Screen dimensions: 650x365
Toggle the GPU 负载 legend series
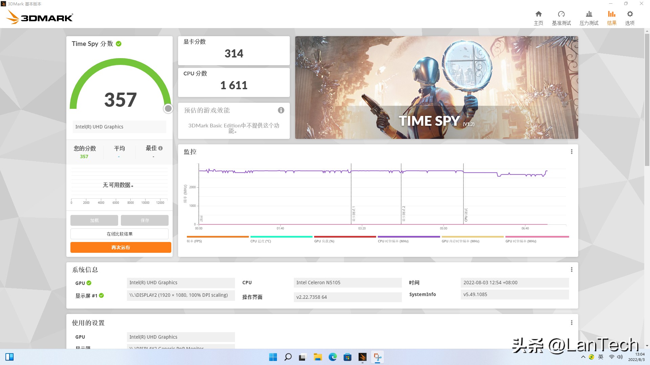[324, 241]
